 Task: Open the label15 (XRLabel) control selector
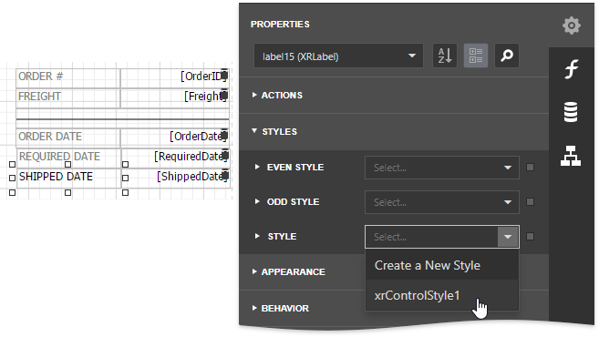(x=338, y=56)
